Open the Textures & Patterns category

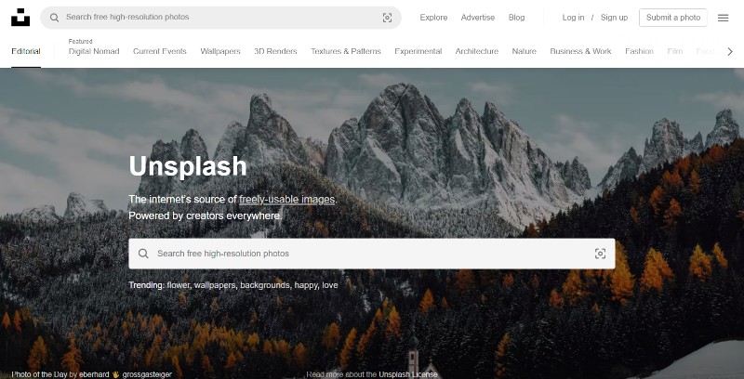[346, 51]
